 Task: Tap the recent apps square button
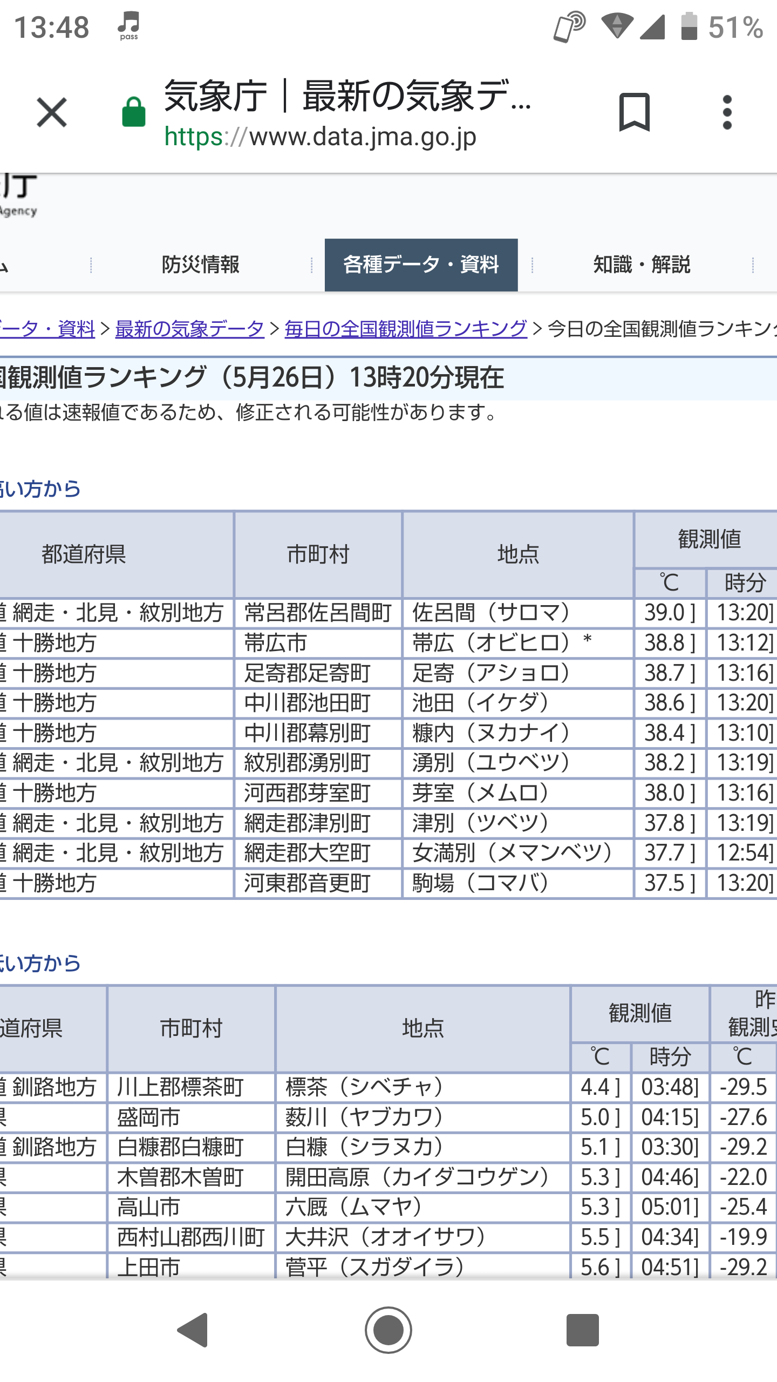point(582,1330)
